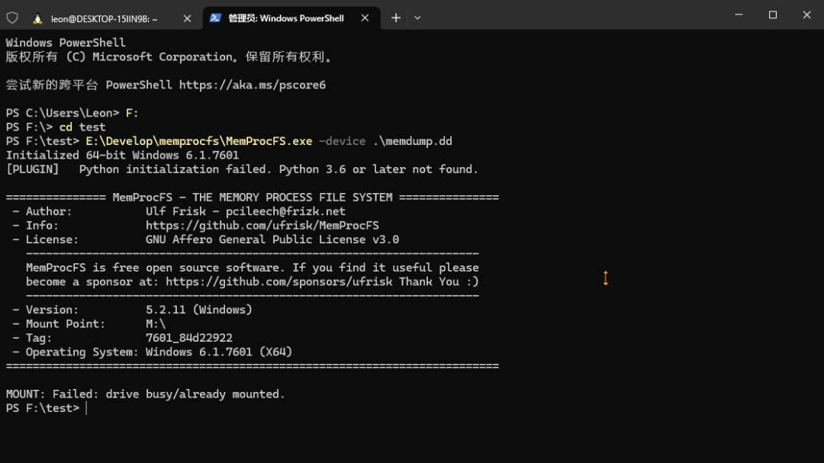This screenshot has width=824, height=463.
Task: Click the Microsoft Corporation copyright line
Action: [169, 56]
